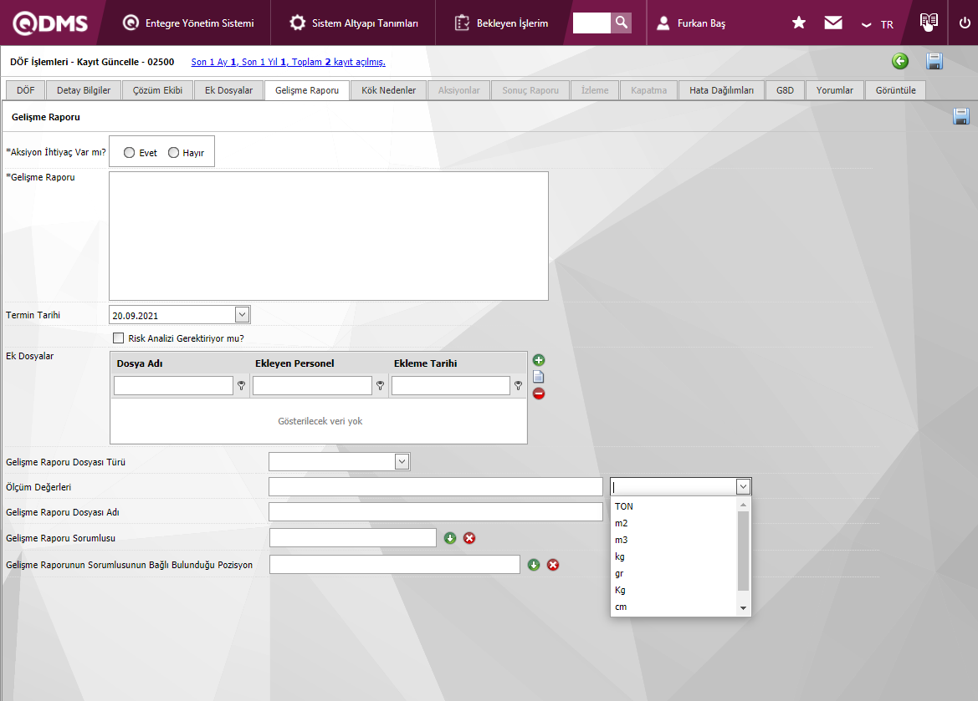This screenshot has height=701, width=978.
Task: Click the record count summary link
Action: [x=288, y=62]
